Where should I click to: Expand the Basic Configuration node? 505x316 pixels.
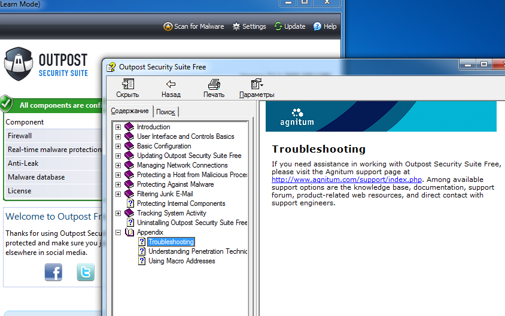coord(118,147)
